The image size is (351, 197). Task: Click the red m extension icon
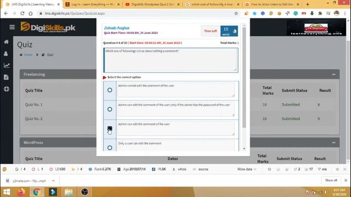point(304,13)
